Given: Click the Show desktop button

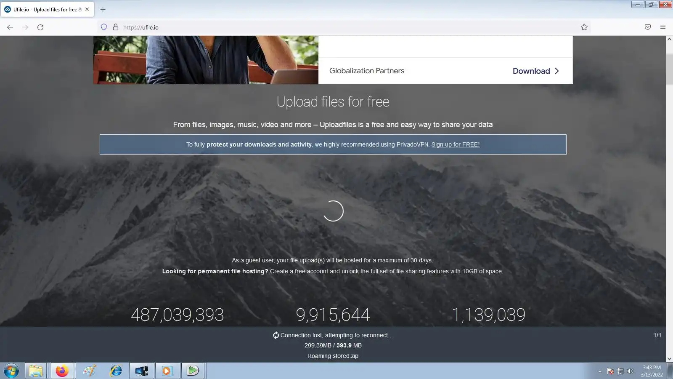Looking at the screenshot, I should [670, 371].
